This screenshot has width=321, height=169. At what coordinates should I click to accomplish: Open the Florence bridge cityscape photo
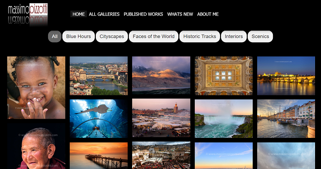point(99,76)
